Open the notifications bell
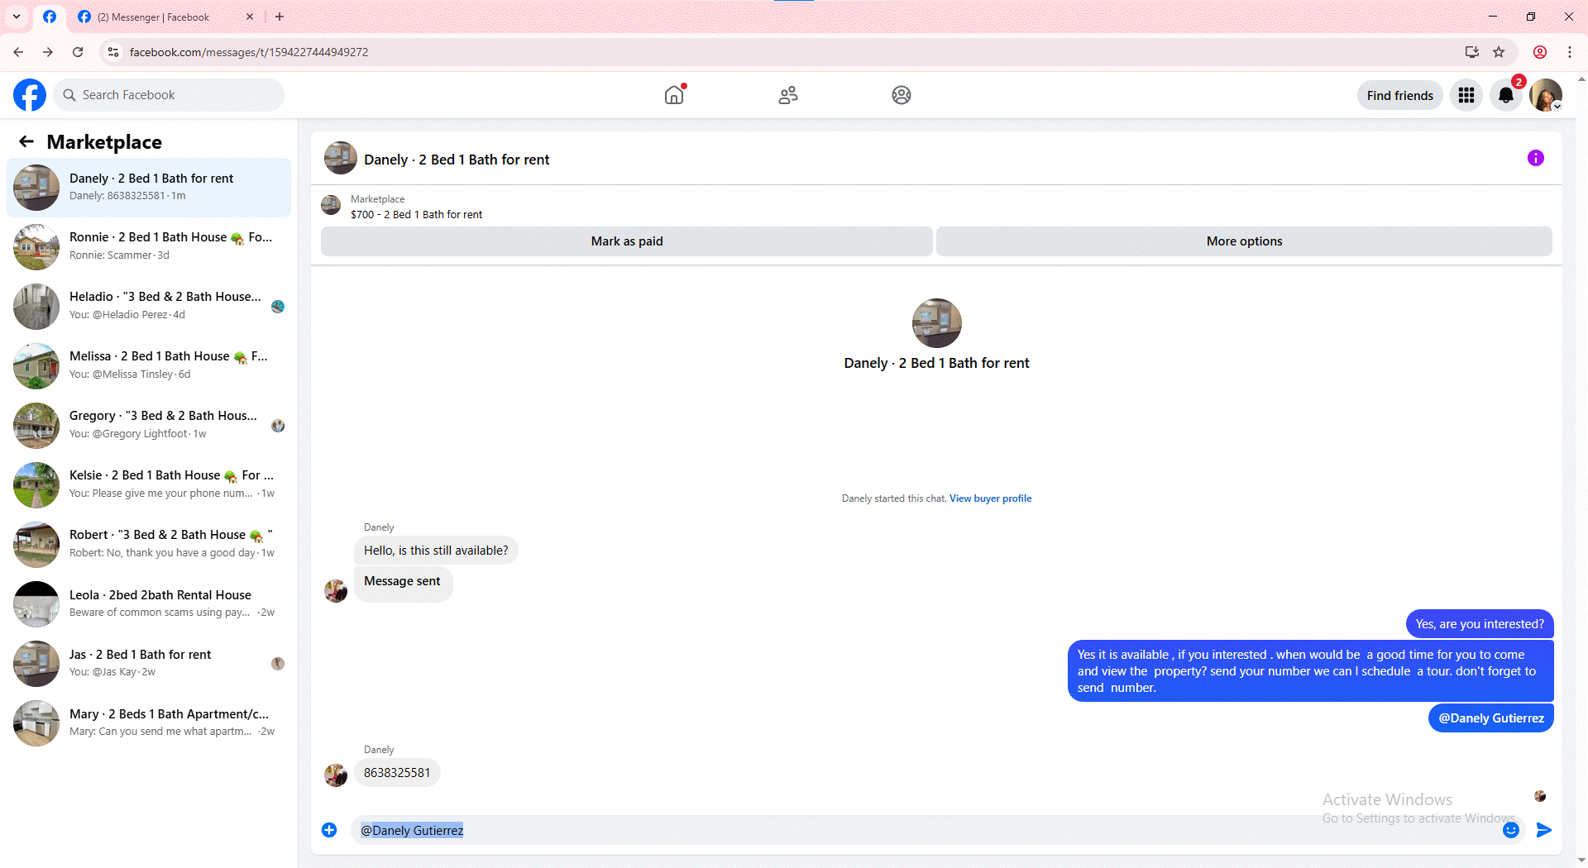1588x868 pixels. coord(1506,95)
